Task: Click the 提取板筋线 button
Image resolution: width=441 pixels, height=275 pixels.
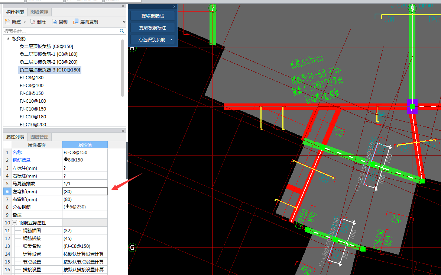Action: (x=152, y=16)
